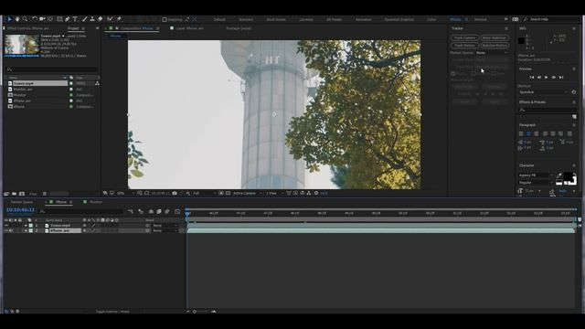This screenshot has height=329, width=585.
Task: Select the Roto Brush tool
Action: pyautogui.click(x=110, y=19)
